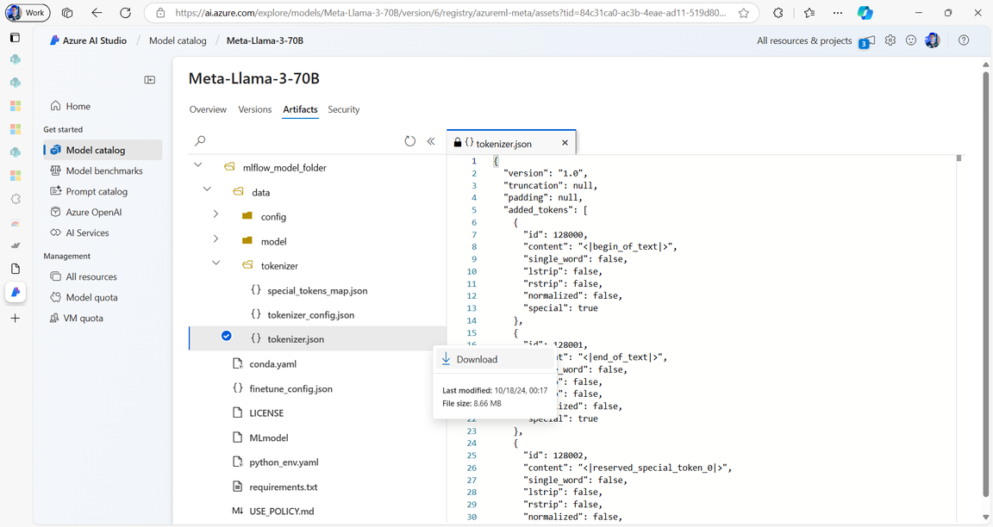Select the LICENSE file icon
993x527 pixels.
pyautogui.click(x=238, y=412)
